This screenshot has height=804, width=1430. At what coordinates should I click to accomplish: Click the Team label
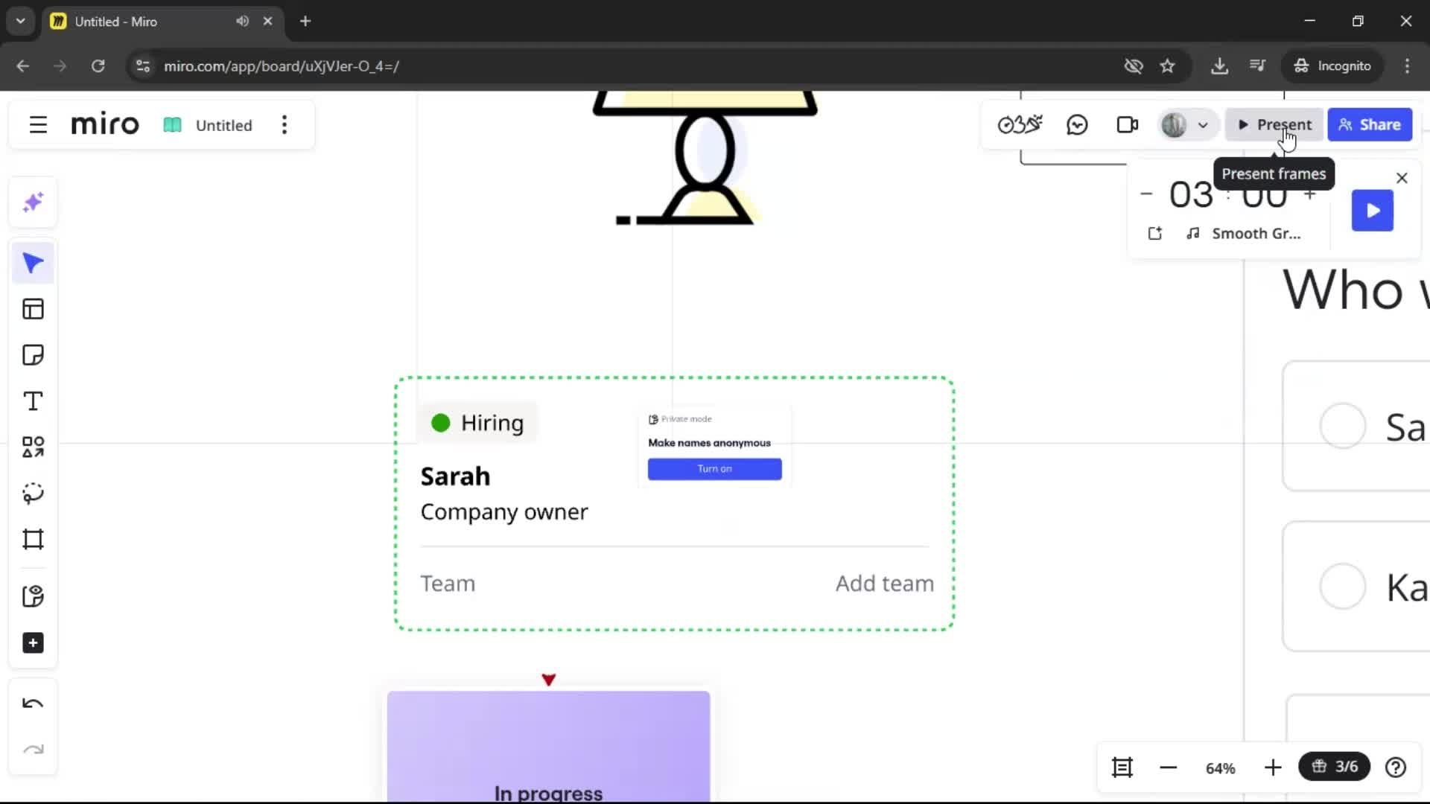point(448,584)
